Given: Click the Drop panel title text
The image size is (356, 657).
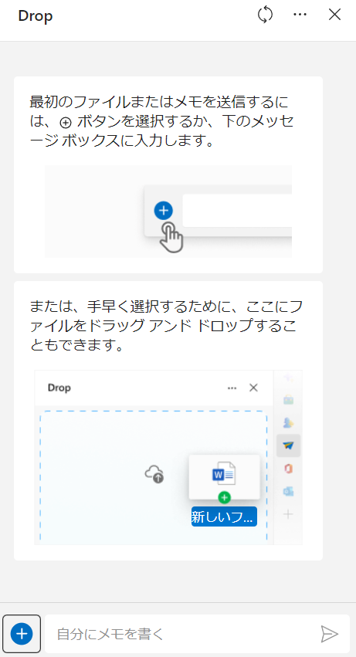Looking at the screenshot, I should 36,16.
